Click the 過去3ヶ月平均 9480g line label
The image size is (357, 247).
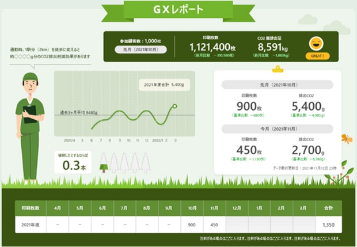(x=78, y=113)
